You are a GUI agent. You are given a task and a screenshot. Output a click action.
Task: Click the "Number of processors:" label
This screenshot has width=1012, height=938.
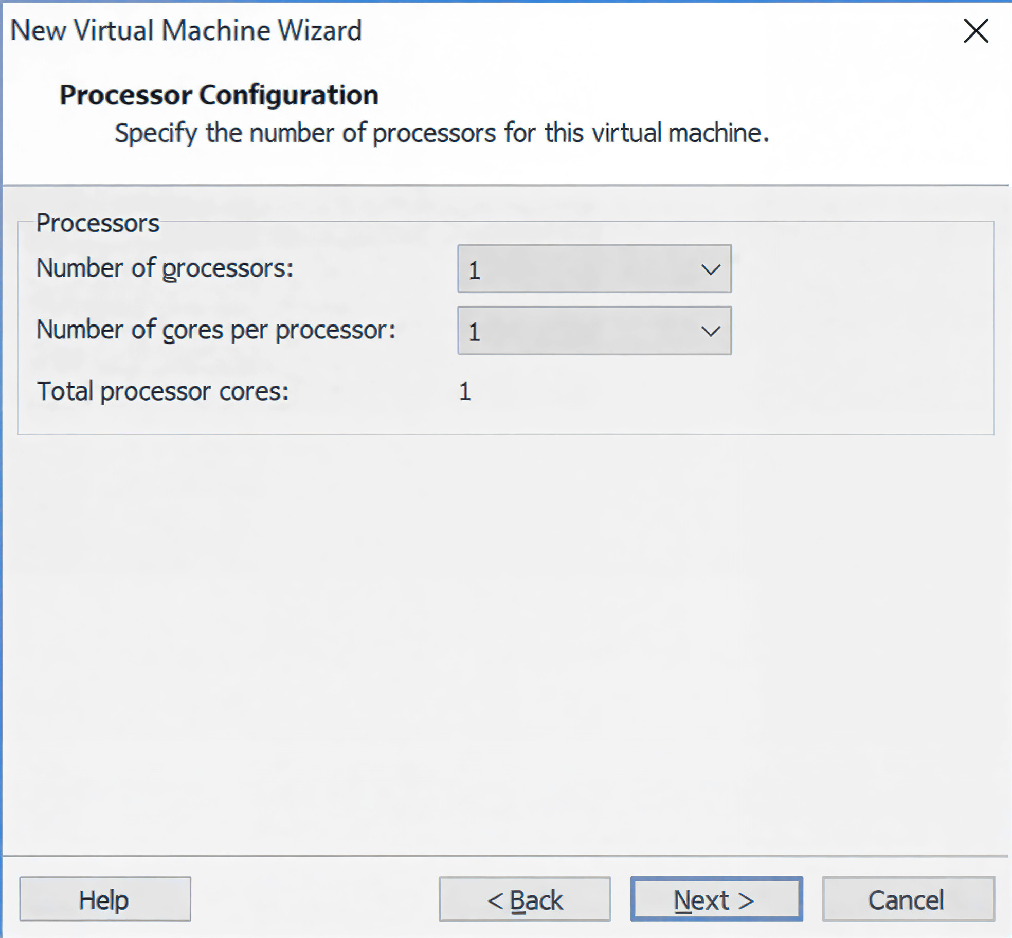coord(165,268)
